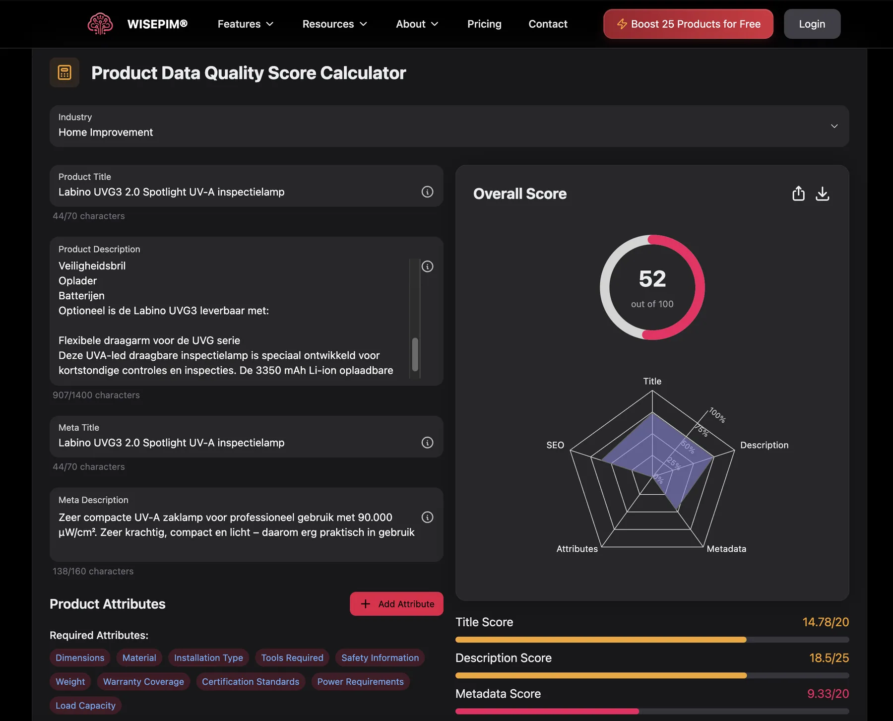
Task: Click the Metadata Score progress bar
Action: [652, 711]
